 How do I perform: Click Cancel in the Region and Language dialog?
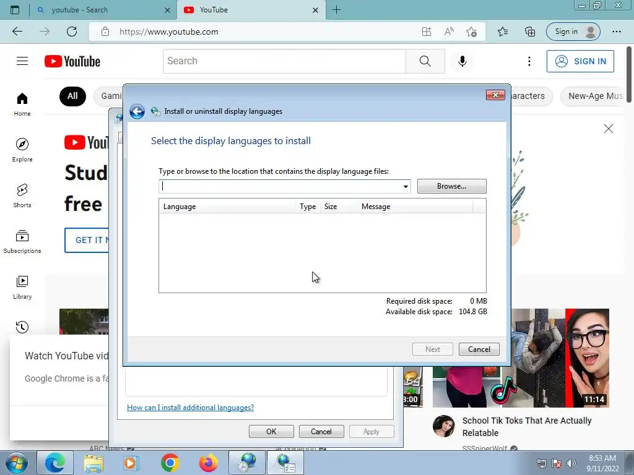pos(321,431)
